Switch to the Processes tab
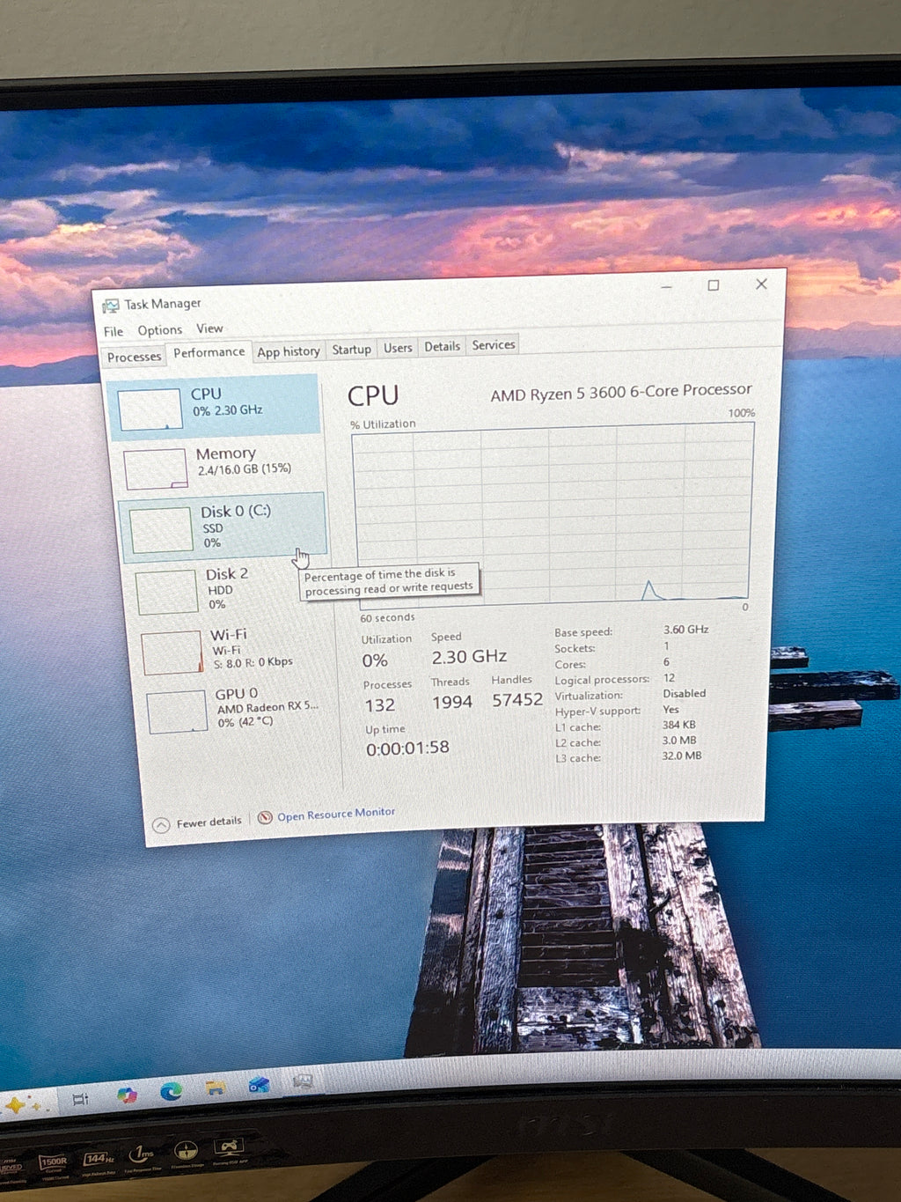The height and width of the screenshot is (1202, 901). (134, 357)
